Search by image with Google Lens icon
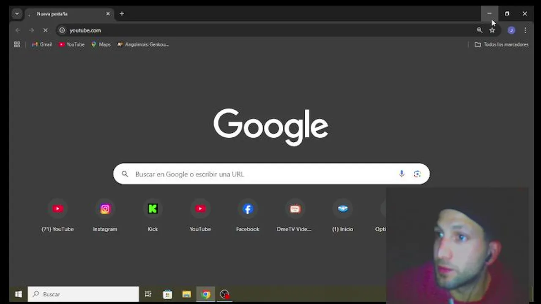 click(x=417, y=174)
